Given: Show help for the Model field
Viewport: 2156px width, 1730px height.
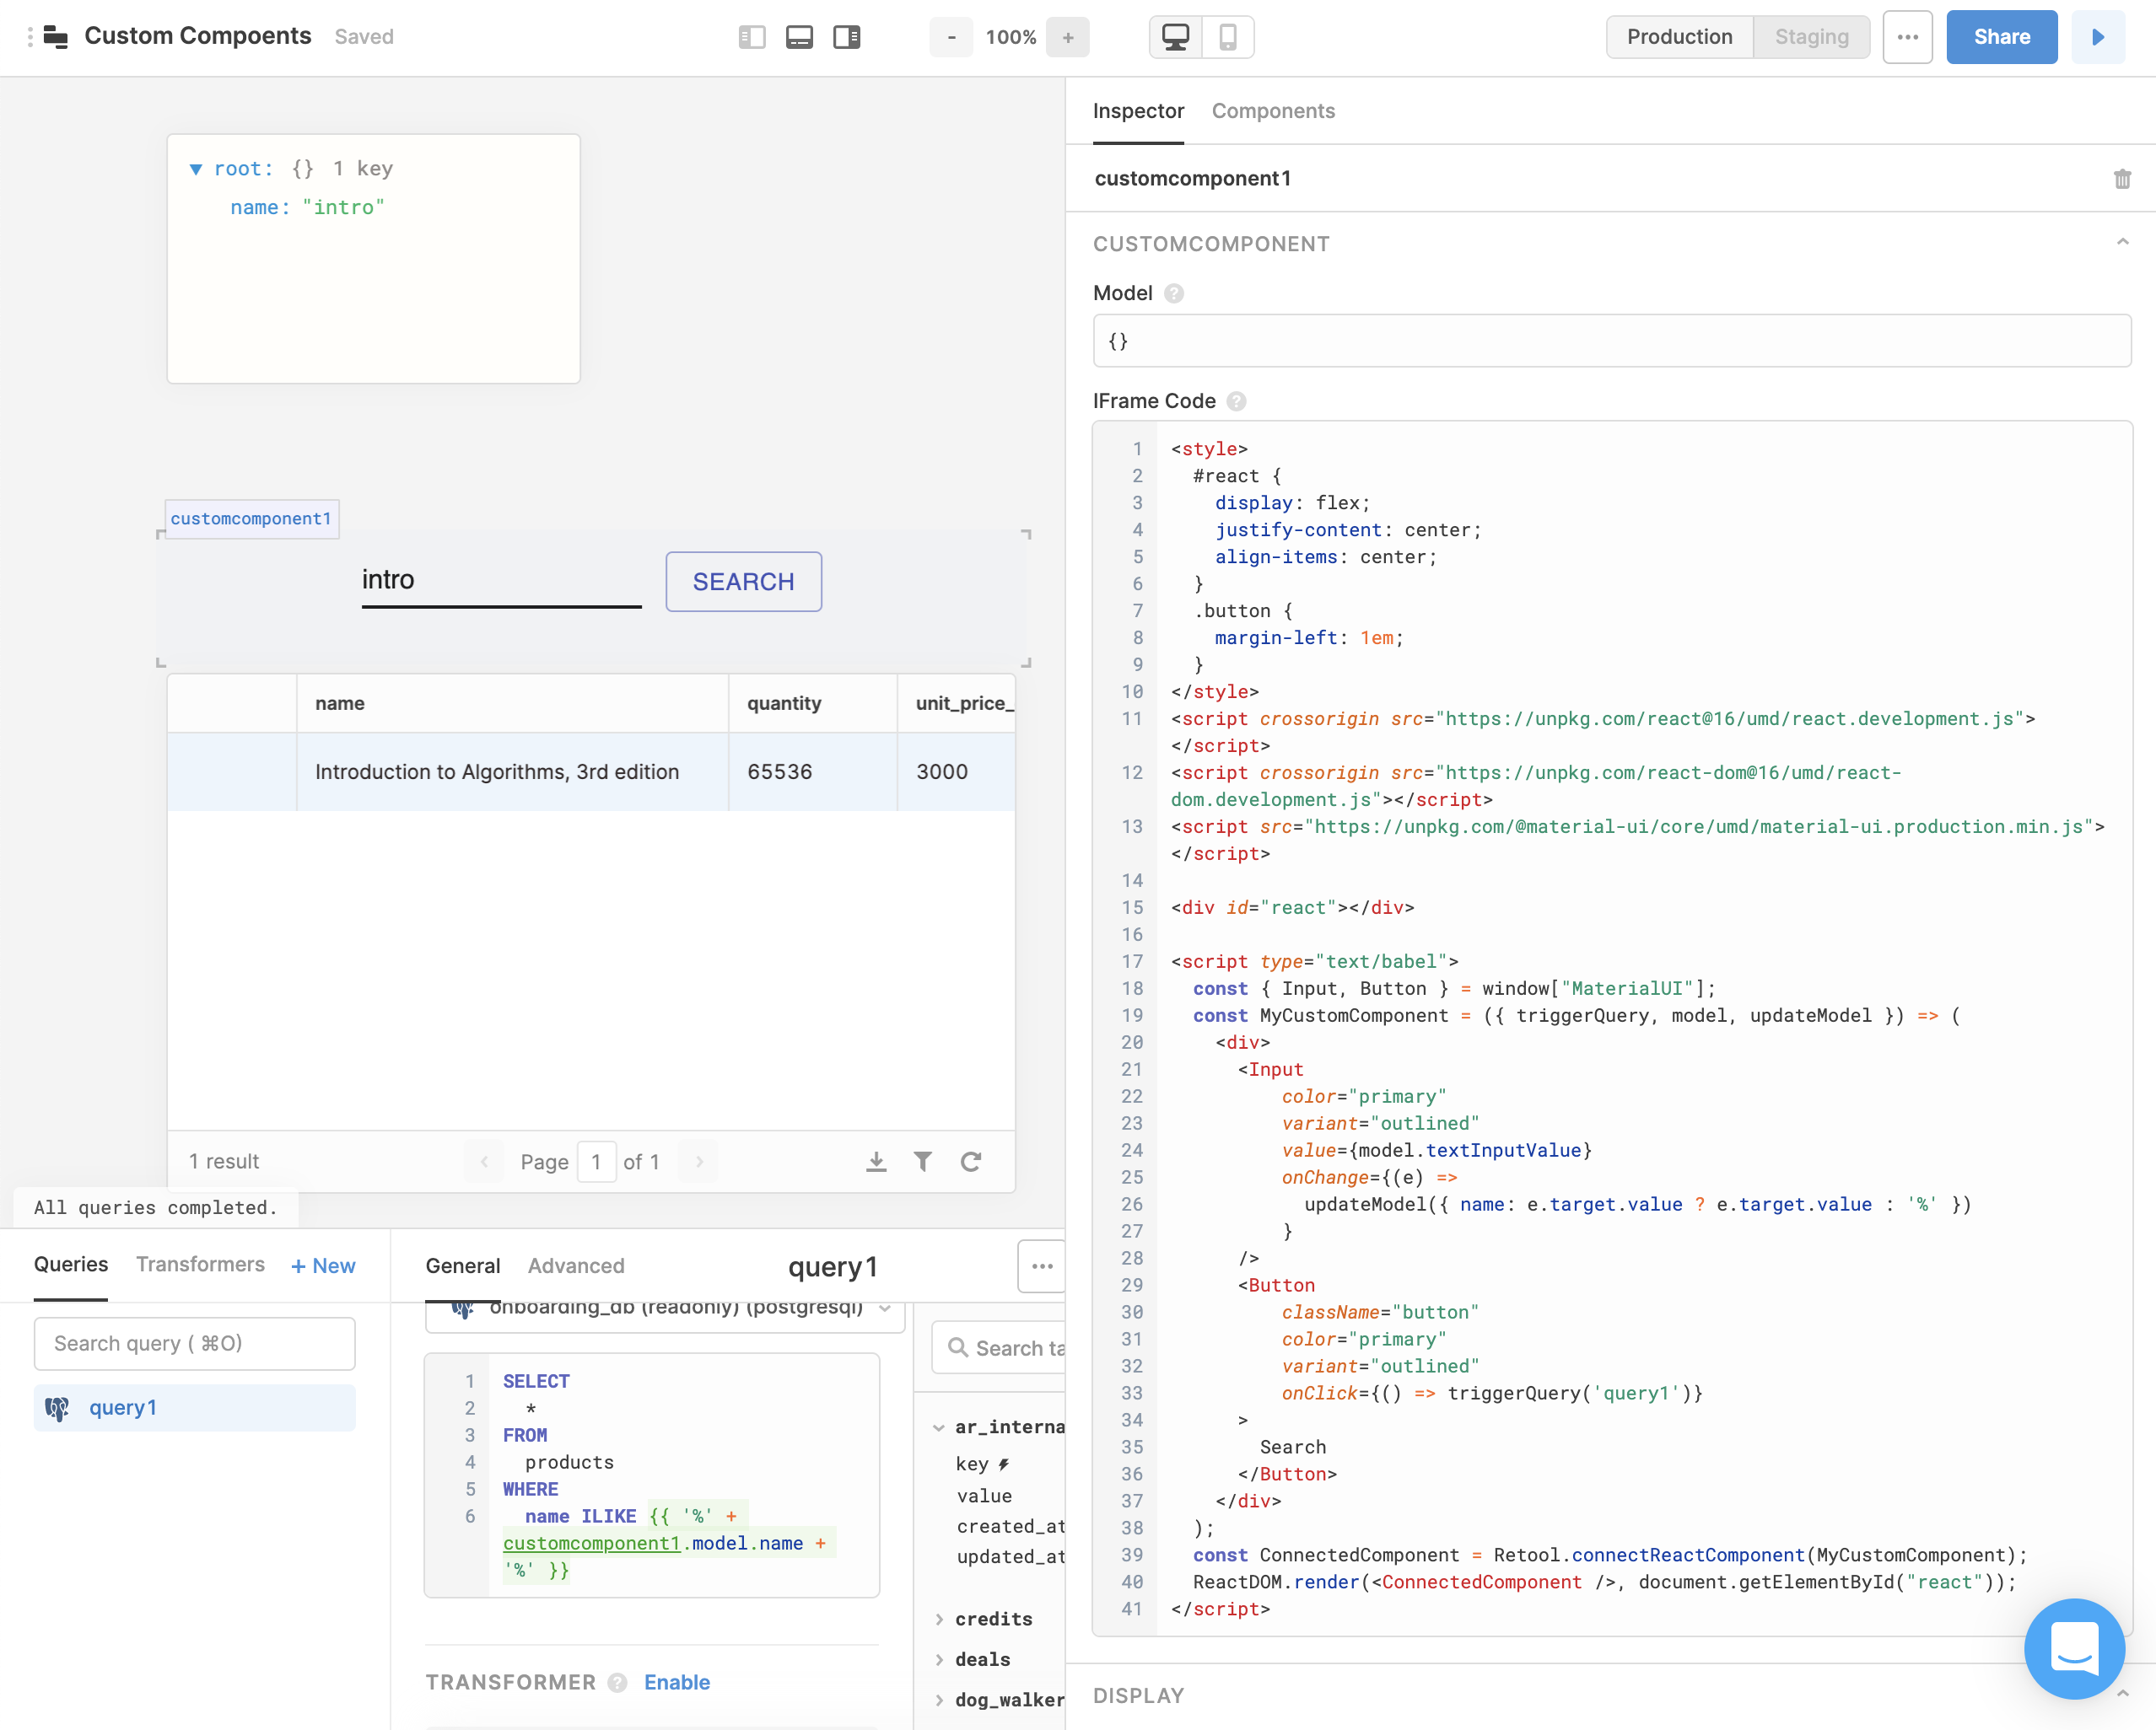Looking at the screenshot, I should pos(1175,293).
